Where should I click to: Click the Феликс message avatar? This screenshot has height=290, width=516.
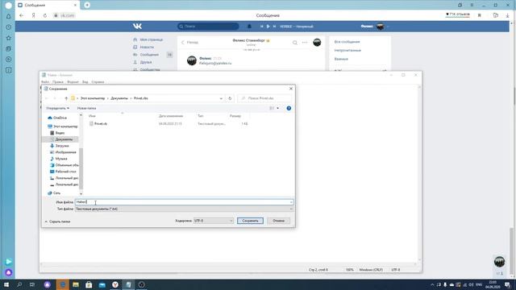coord(192,60)
